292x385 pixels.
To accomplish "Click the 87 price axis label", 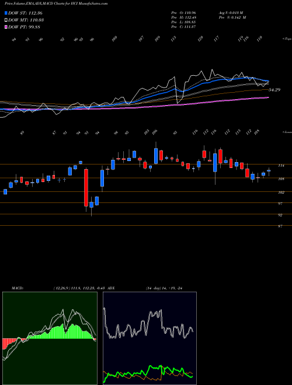I will coord(280,226).
